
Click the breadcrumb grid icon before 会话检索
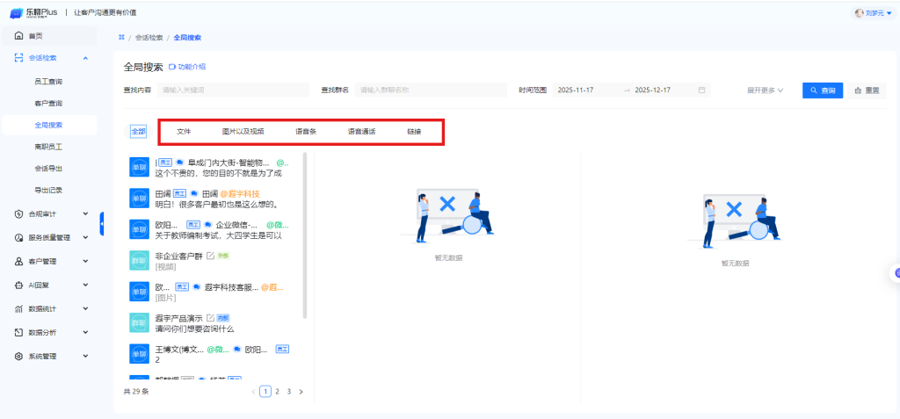[120, 38]
